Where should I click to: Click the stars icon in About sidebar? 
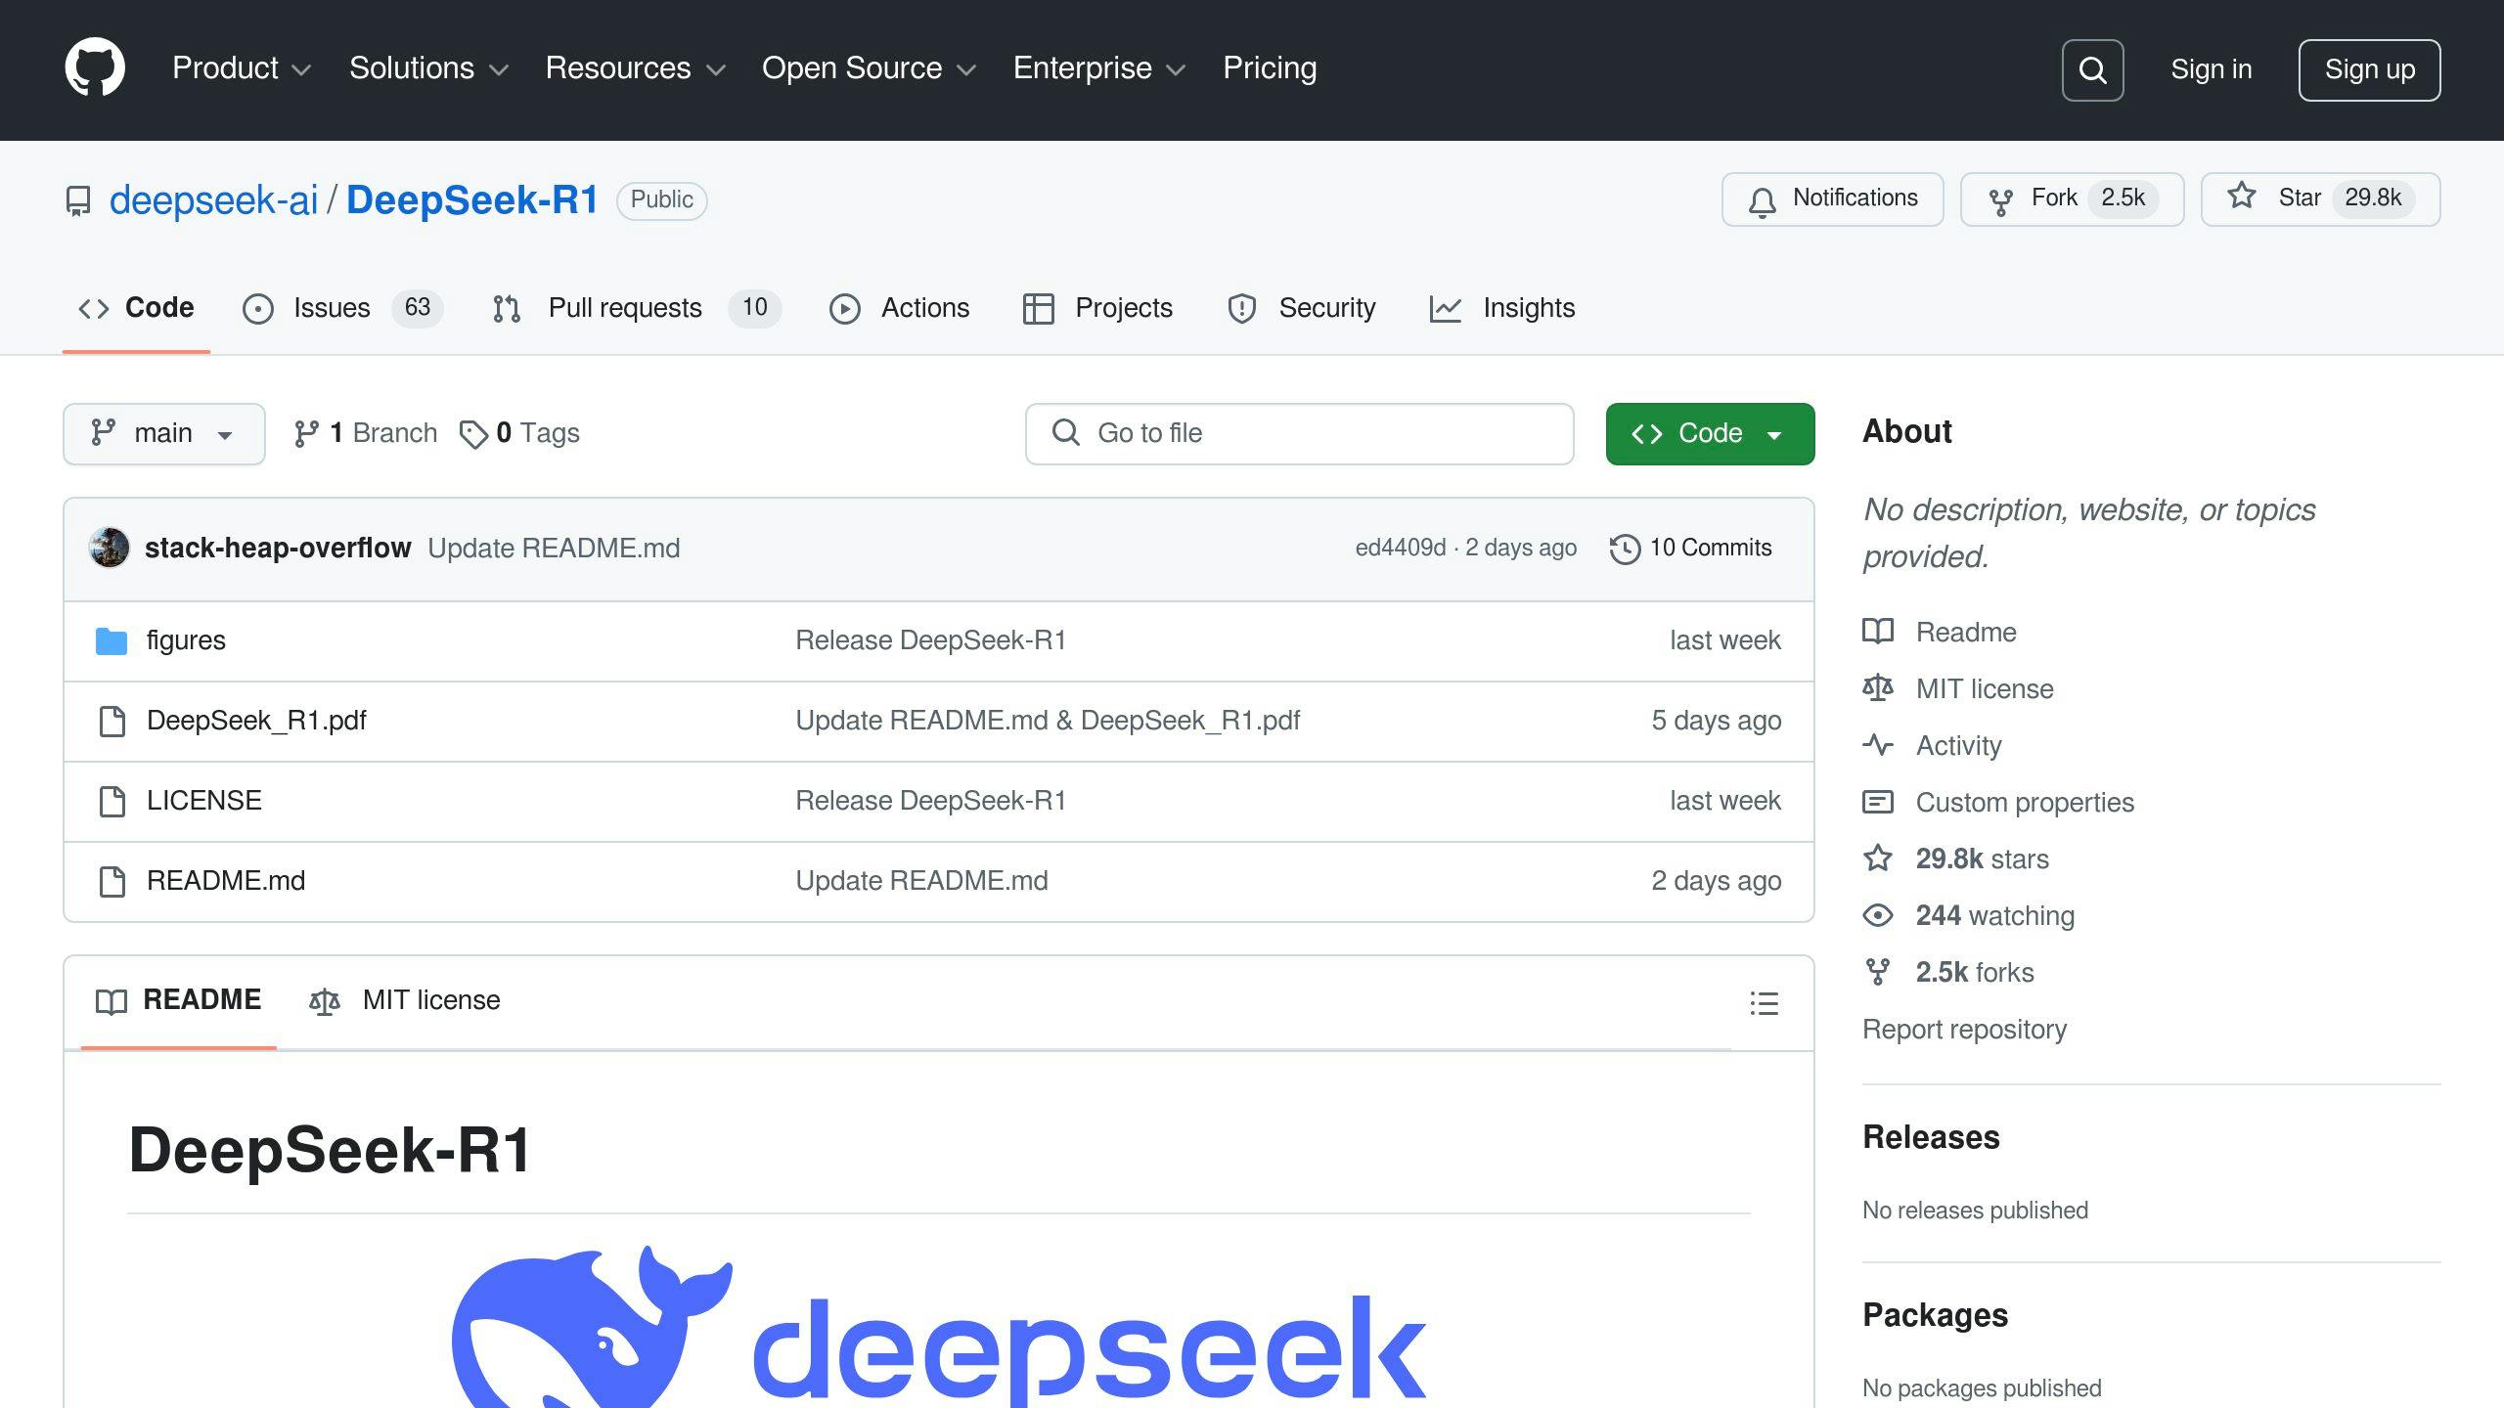tap(1878, 858)
